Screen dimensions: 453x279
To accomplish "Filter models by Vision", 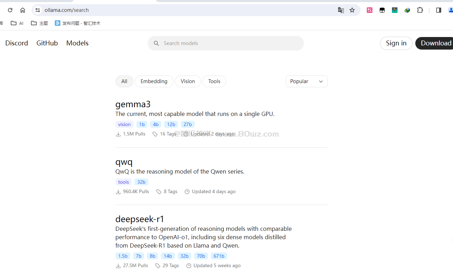I will coord(188,81).
